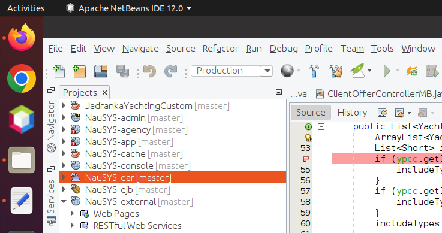Minimize the Projects window group
Screen dimensions: 442x233
279,92
